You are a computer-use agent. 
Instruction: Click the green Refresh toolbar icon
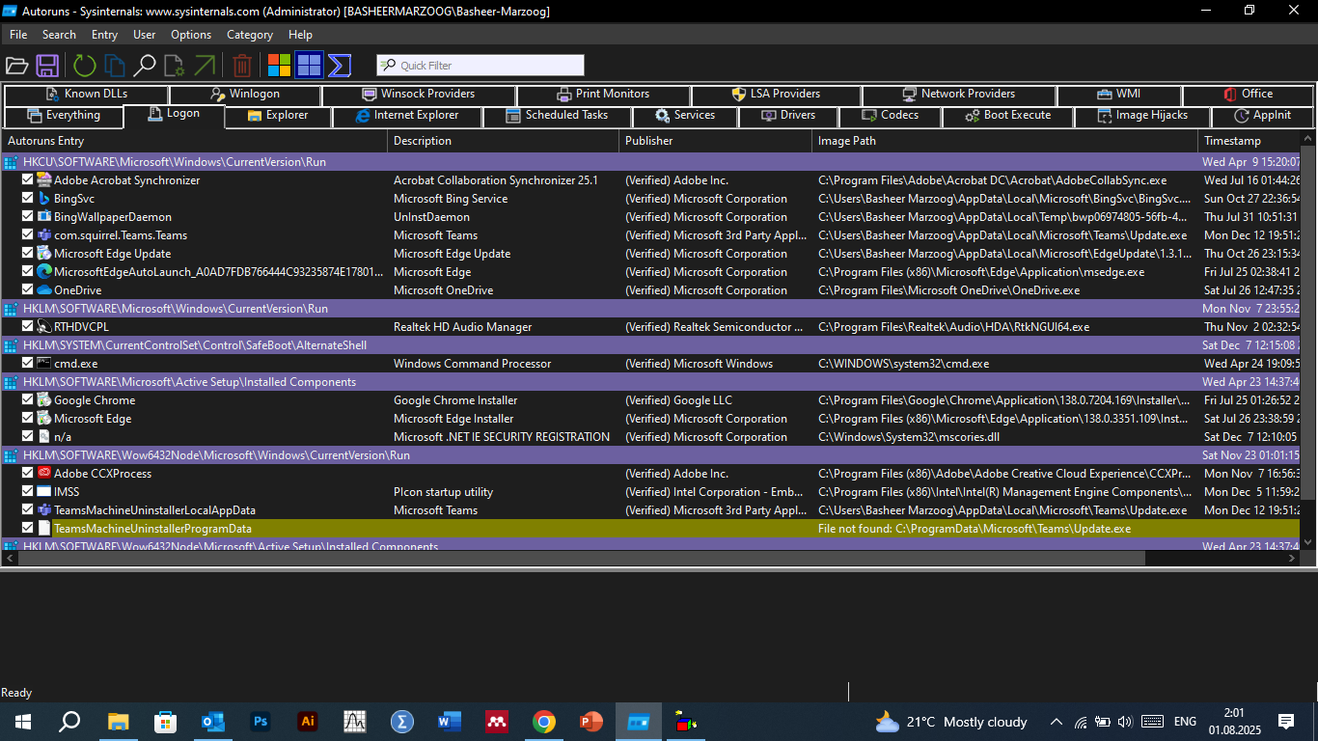pos(85,66)
